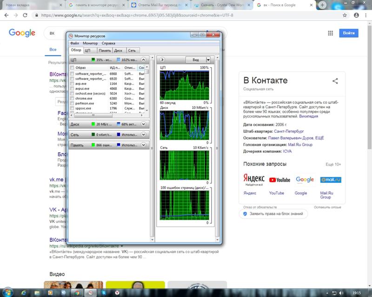Viewport: 372px width, 297px height.
Task: Check the perfmon.exe process checkbox
Action: pyautogui.click(x=72, y=103)
